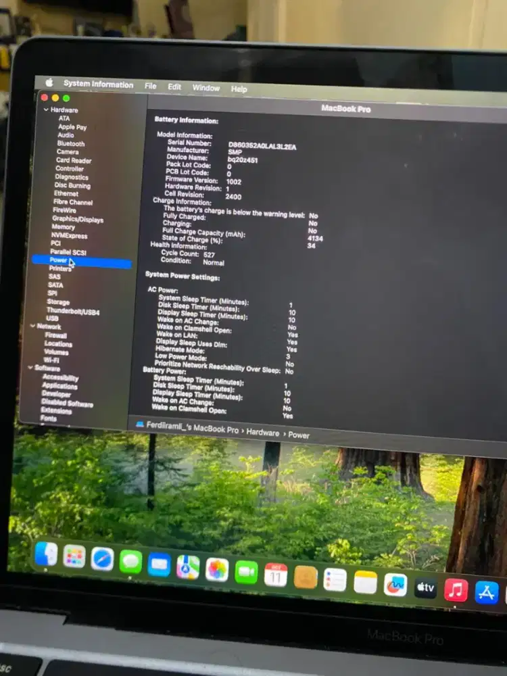
Task: Select Wi-Fi under Network
Action: (x=51, y=360)
